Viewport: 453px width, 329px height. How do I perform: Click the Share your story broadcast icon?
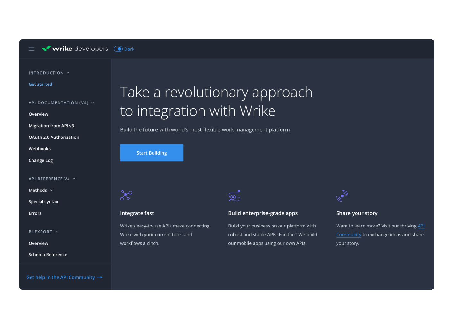[342, 195]
